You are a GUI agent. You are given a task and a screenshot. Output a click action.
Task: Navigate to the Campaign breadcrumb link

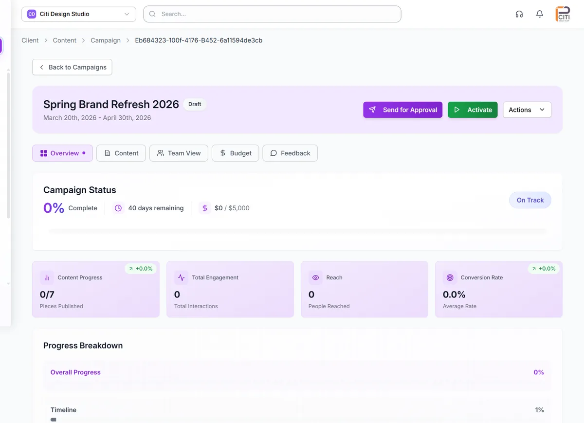coord(106,40)
